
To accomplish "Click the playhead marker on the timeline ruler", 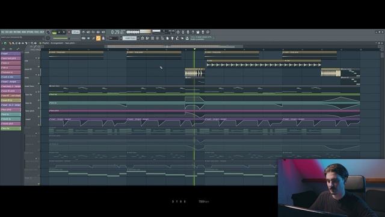I will pos(194,49).
